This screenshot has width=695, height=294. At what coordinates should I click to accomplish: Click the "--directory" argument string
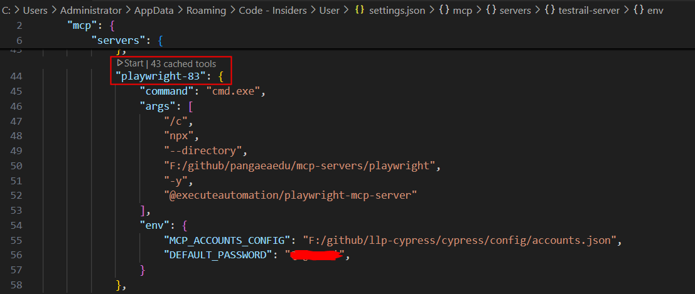[x=203, y=150]
